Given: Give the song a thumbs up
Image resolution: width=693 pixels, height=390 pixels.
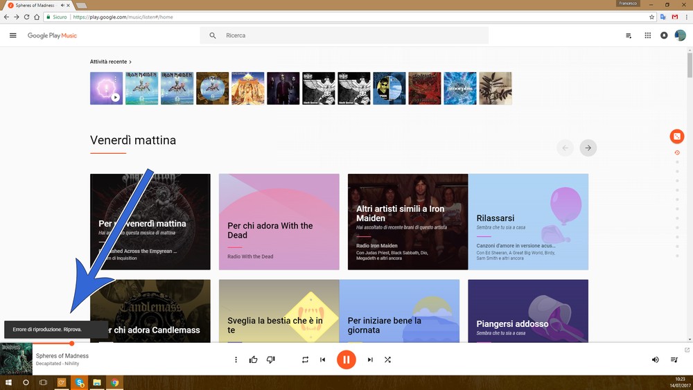Looking at the screenshot, I should point(253,360).
